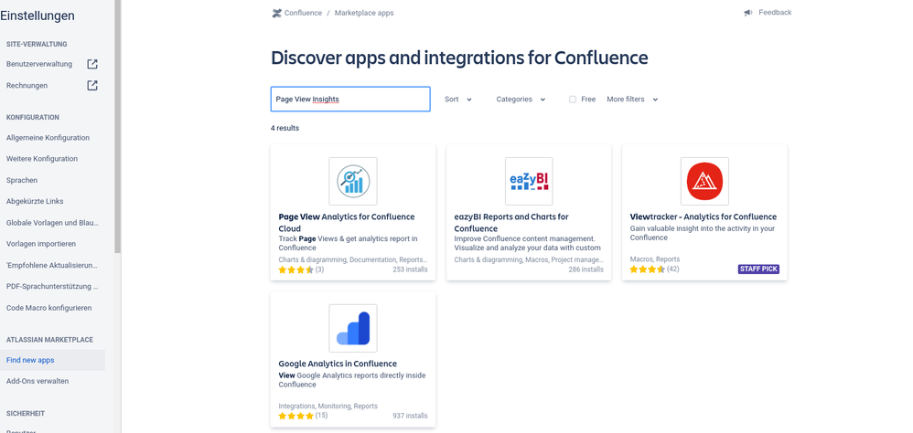Open Empfohlene Aktualisierungen item
Image resolution: width=913 pixels, height=433 pixels.
click(52, 265)
